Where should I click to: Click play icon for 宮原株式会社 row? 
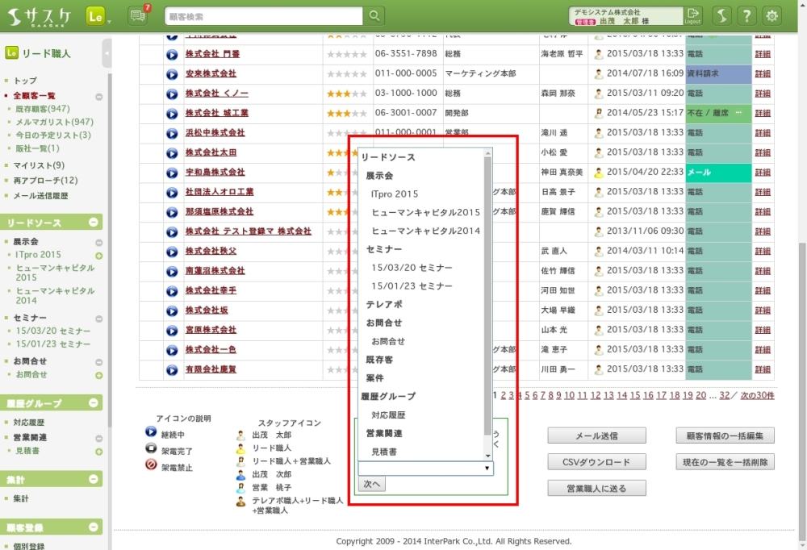click(x=172, y=331)
